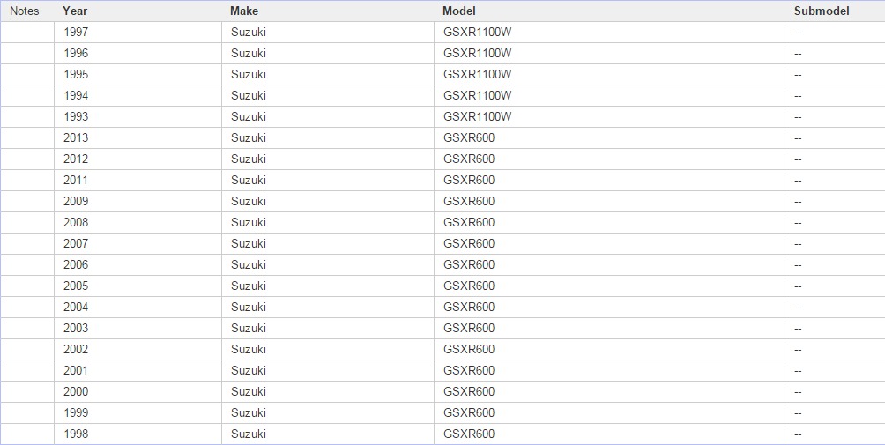This screenshot has width=885, height=445.
Task: Click the GSXR1100W model in the 1994 row
Action: tap(477, 95)
